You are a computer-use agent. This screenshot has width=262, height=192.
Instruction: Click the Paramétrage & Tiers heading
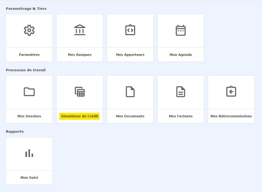click(x=26, y=9)
